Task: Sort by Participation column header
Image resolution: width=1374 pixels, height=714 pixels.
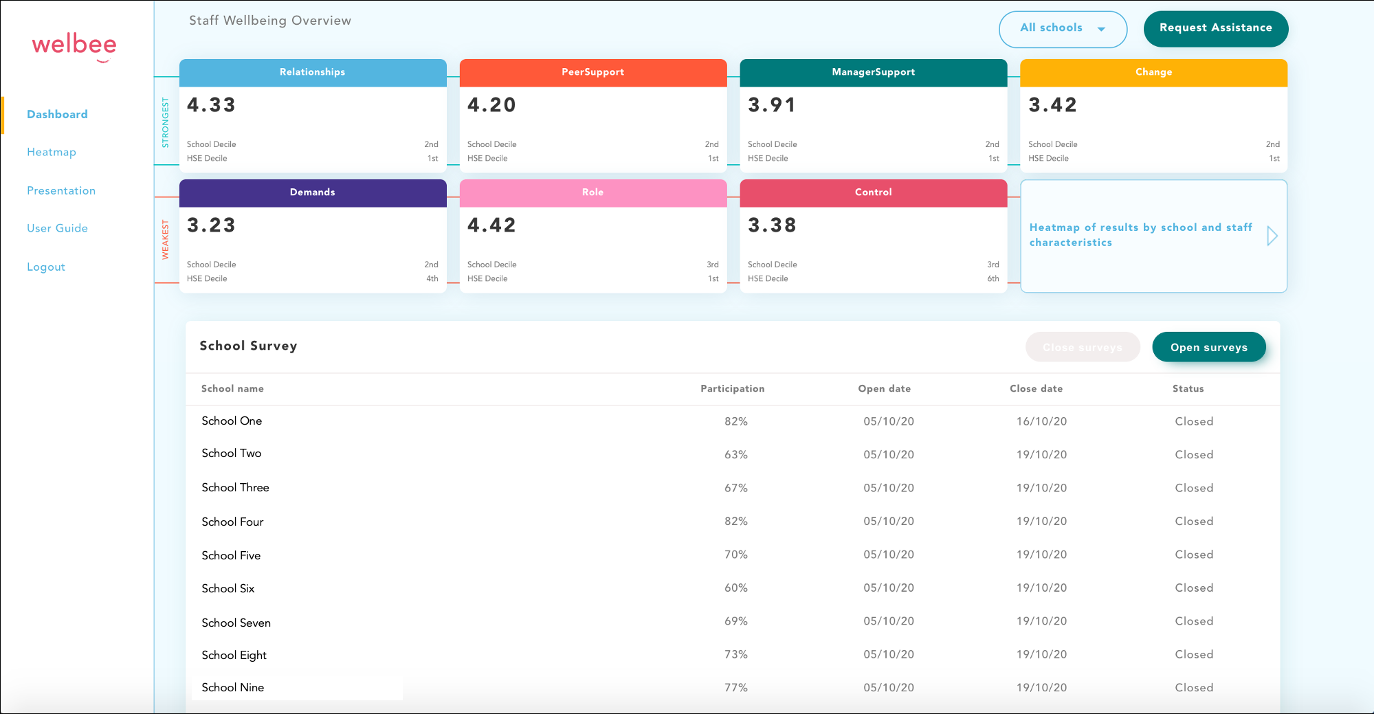Action: point(732,389)
